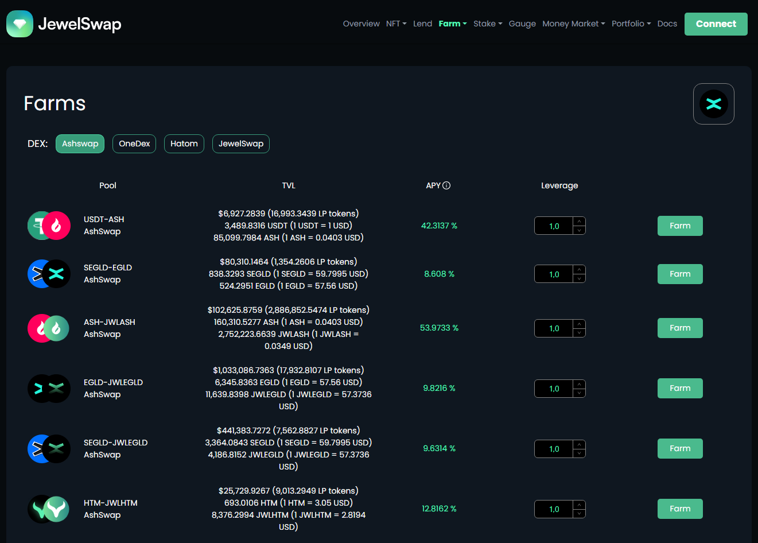Screen dimensions: 758x543
Task: Click the APY info circle icon
Action: click(x=446, y=185)
